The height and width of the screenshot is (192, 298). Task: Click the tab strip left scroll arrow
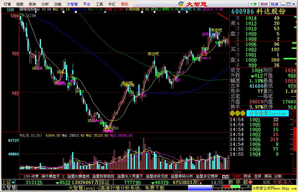click(224, 177)
